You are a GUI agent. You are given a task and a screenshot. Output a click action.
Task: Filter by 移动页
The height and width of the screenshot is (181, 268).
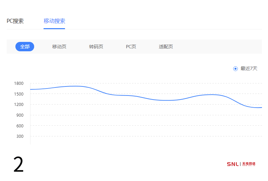coord(59,47)
